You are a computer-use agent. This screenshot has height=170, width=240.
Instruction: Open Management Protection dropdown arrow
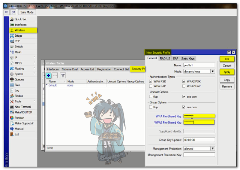click(213, 148)
